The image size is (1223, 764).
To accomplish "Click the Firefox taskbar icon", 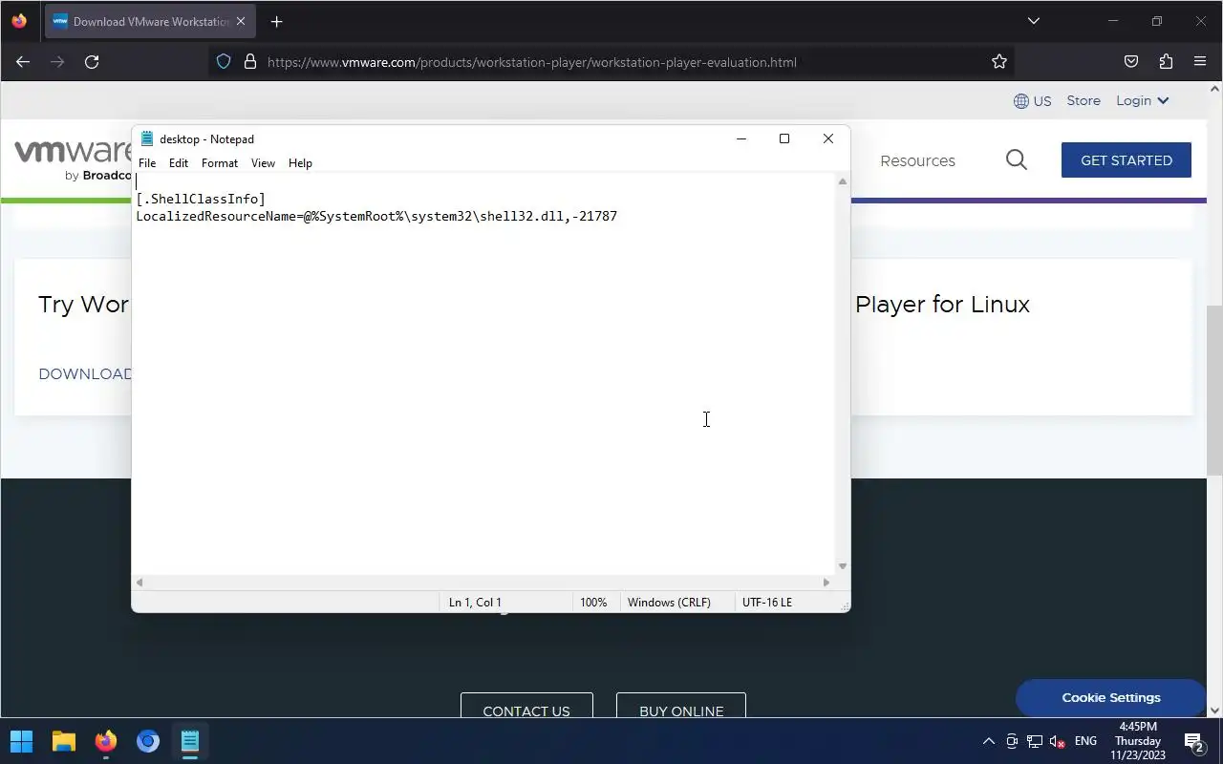I will pyautogui.click(x=105, y=741).
